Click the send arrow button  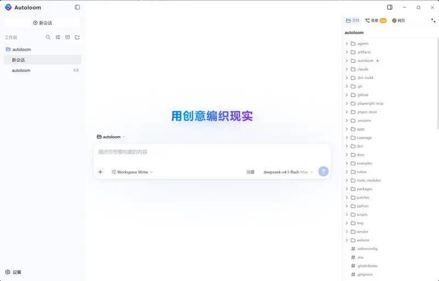[x=323, y=171]
